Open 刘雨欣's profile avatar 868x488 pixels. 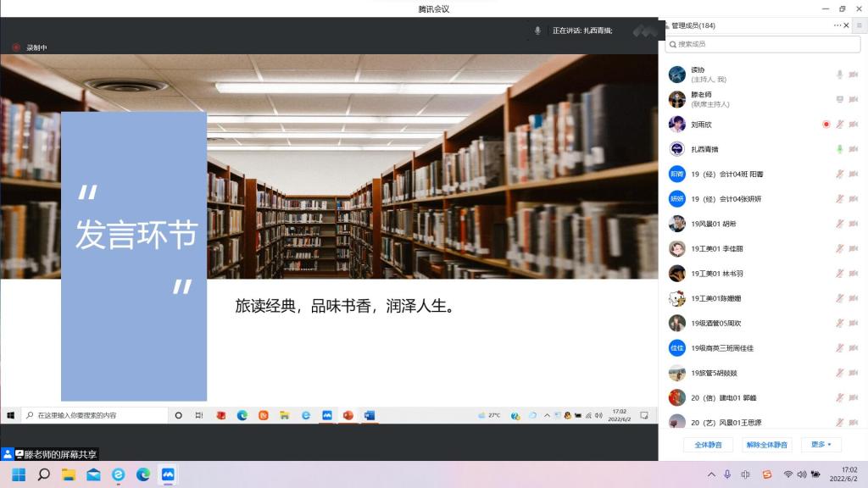click(x=677, y=124)
